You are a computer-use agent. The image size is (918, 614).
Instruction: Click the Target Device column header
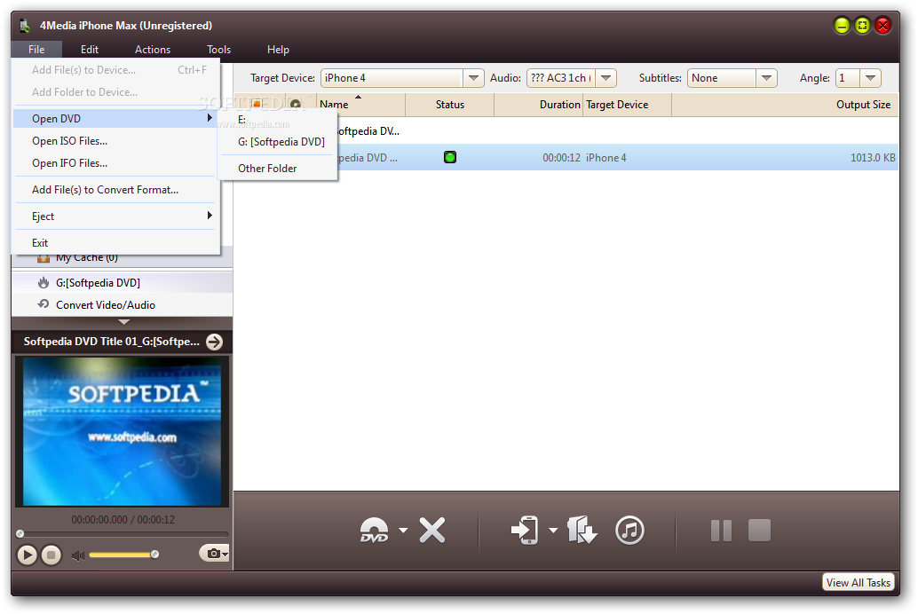click(x=627, y=105)
